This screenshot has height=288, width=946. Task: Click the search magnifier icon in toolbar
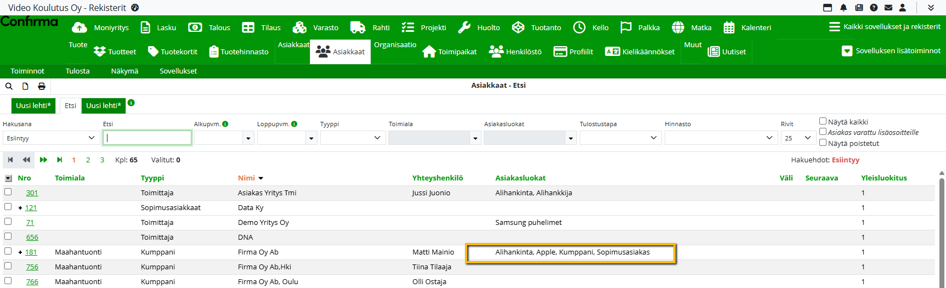tap(9, 86)
